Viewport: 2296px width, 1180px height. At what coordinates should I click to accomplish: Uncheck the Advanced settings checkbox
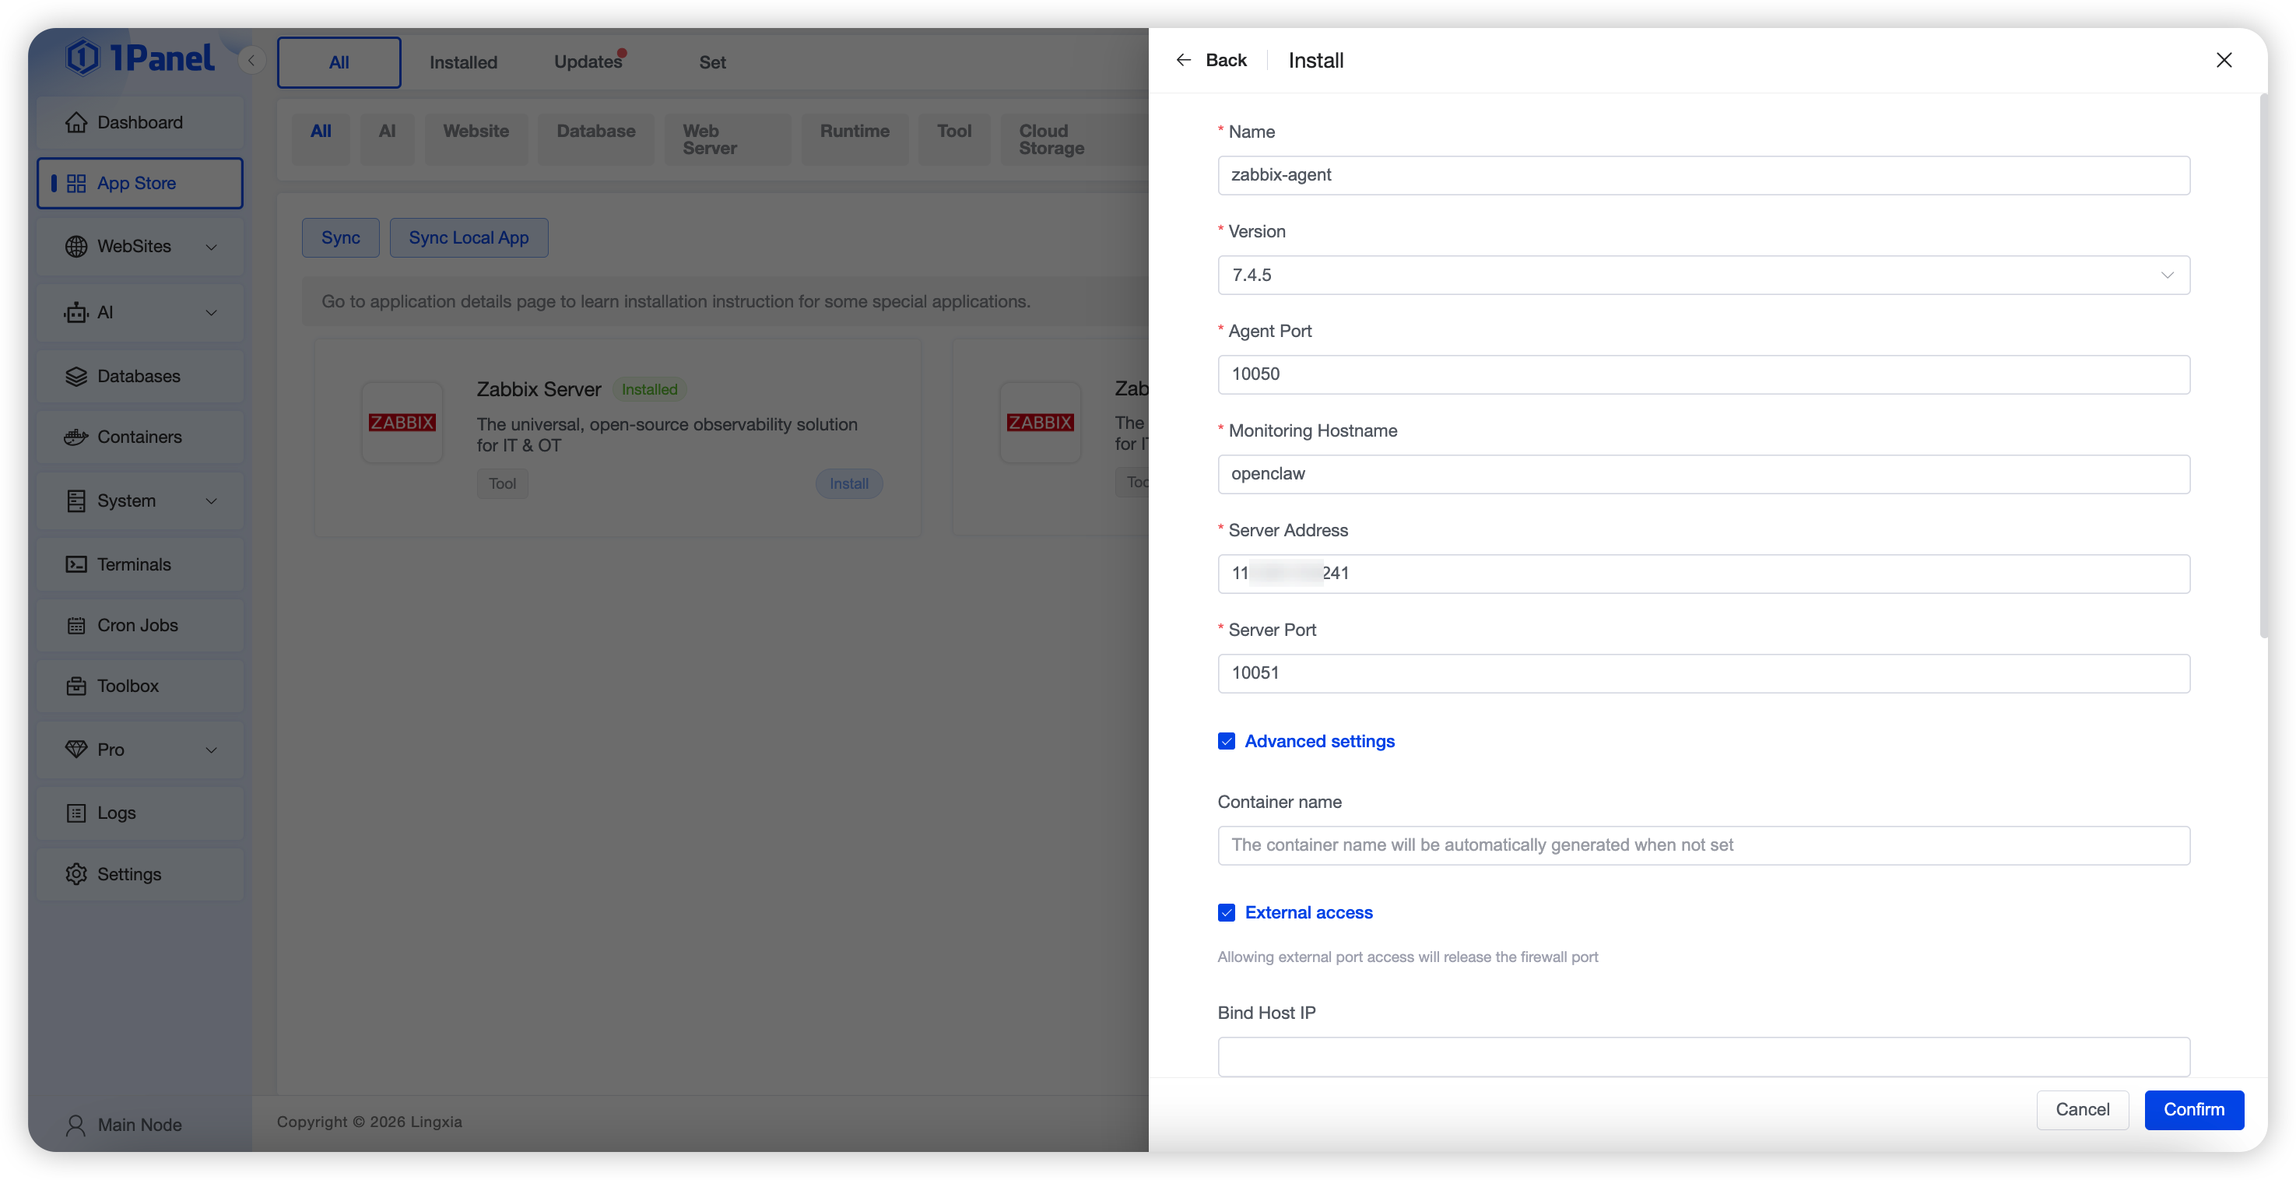click(x=1227, y=742)
